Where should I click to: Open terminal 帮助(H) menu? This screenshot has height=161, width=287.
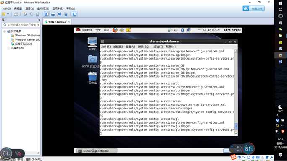171,47
